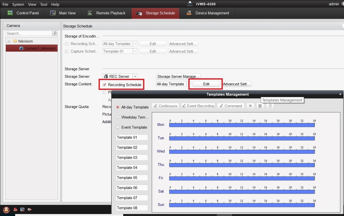
Task: Open All-day Template dropdown for encoding Recording Schedule
Action: coord(135,44)
